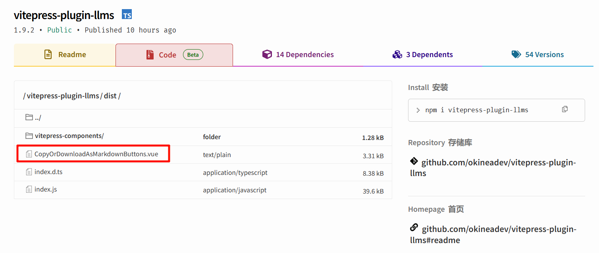Open the index.d.ts file
Image resolution: width=599 pixels, height=253 pixels.
coord(48,172)
